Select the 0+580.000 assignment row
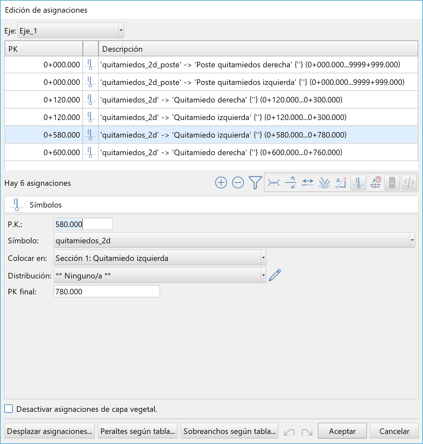The width and height of the screenshot is (423, 444). pos(211,134)
